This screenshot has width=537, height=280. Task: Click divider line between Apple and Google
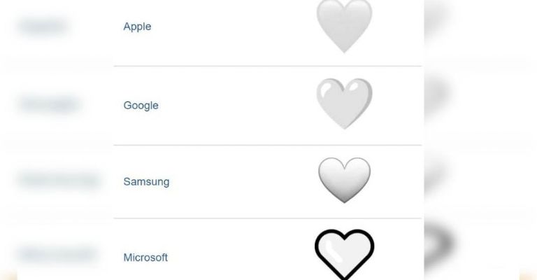(268, 66)
